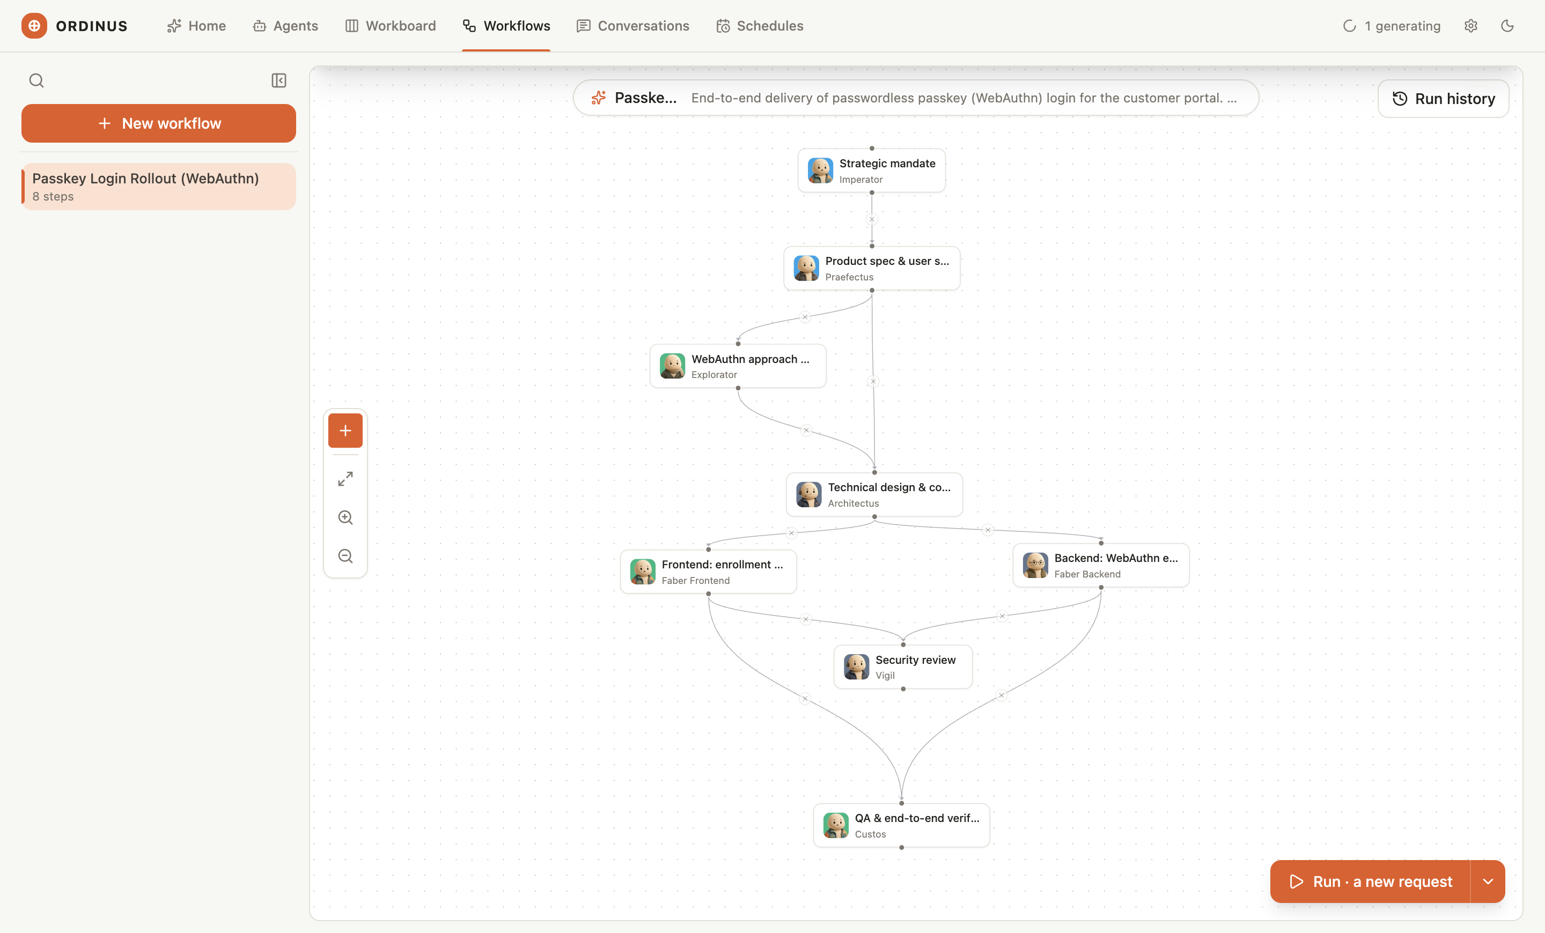
Task: Select the WebAuthn approach node
Action: click(x=738, y=366)
